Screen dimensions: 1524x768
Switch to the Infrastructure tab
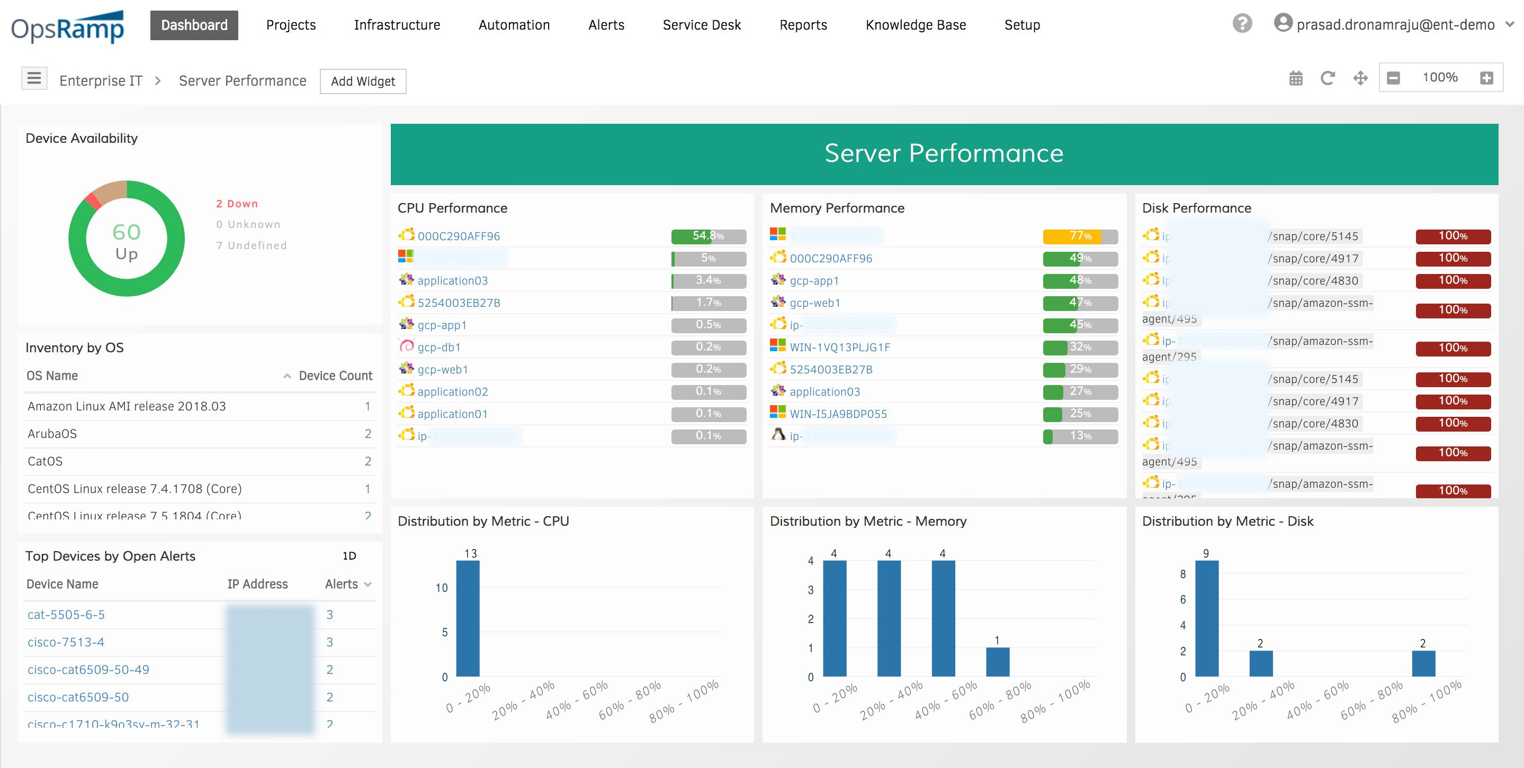pyautogui.click(x=397, y=25)
